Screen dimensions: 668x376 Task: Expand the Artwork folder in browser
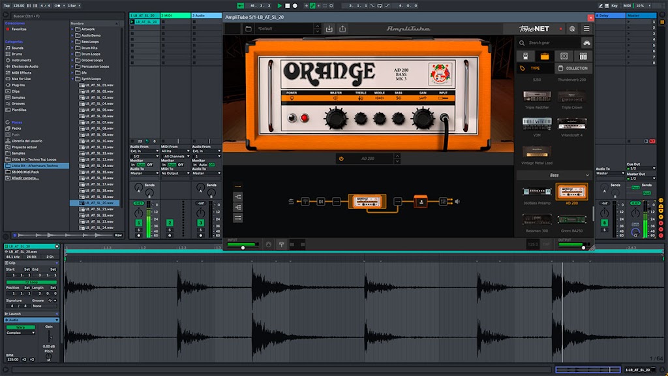click(x=72, y=29)
